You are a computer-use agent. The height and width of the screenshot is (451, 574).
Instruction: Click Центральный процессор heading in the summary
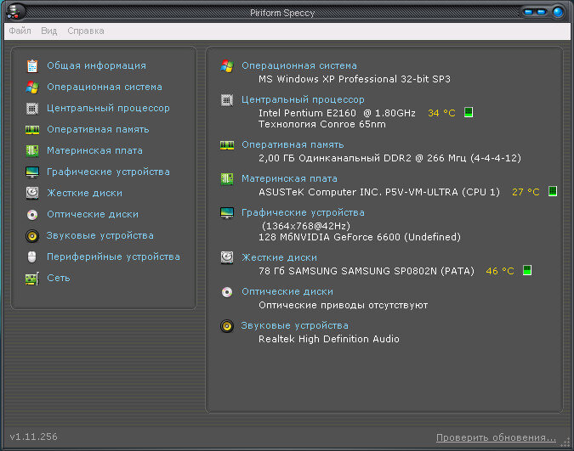coord(303,100)
